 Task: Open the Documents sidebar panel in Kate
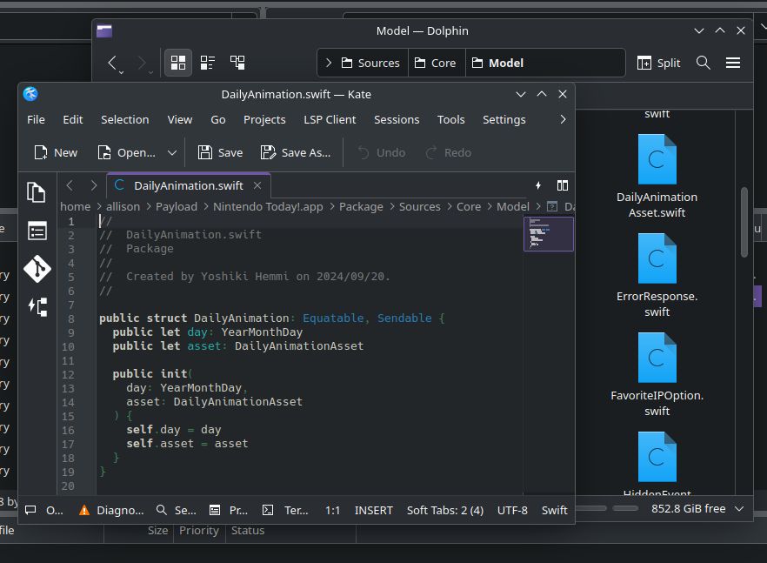pyautogui.click(x=37, y=192)
